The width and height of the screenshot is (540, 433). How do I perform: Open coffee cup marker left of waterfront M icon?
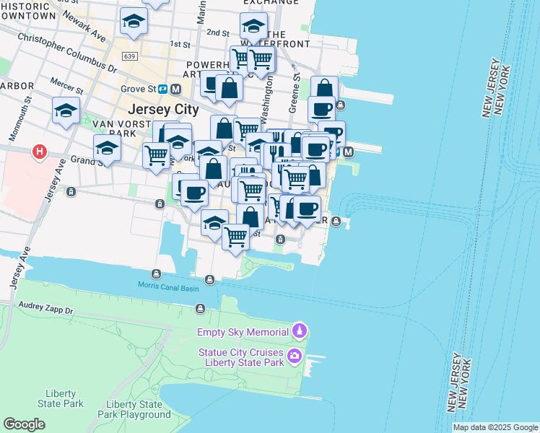(316, 150)
